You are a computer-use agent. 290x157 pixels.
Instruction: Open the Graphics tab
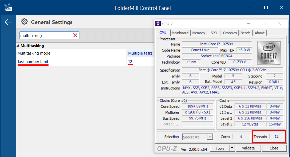coord(230,33)
